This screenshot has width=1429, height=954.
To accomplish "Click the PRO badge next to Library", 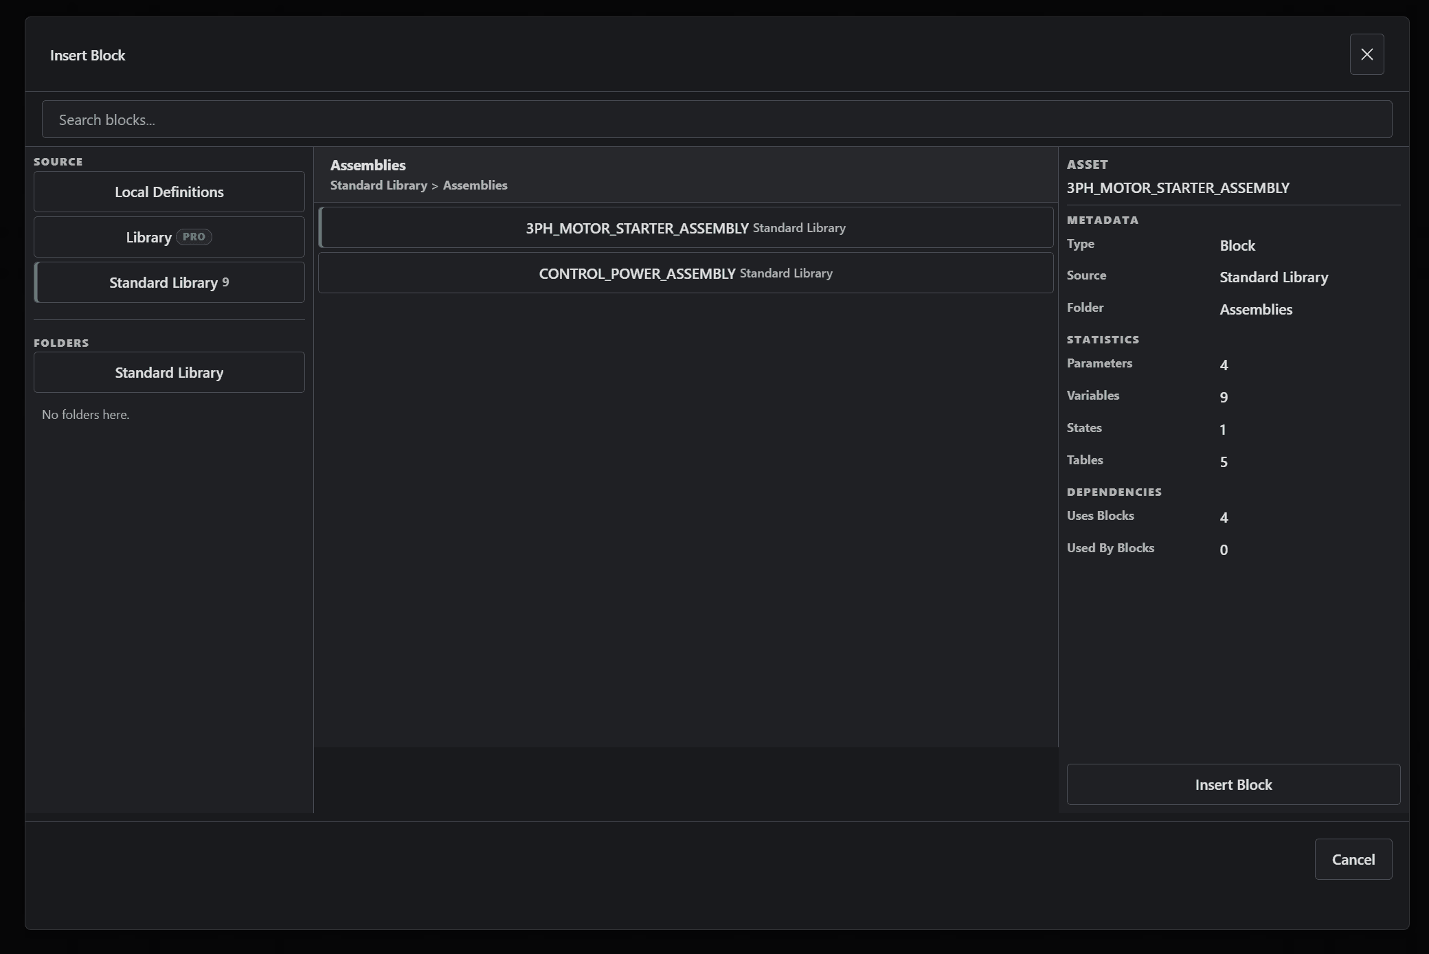I will pos(194,237).
